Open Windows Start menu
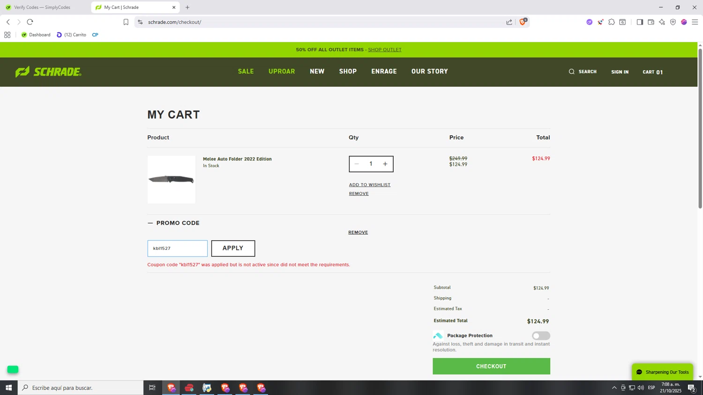Screen dimensions: 703x395 (x=8, y=388)
